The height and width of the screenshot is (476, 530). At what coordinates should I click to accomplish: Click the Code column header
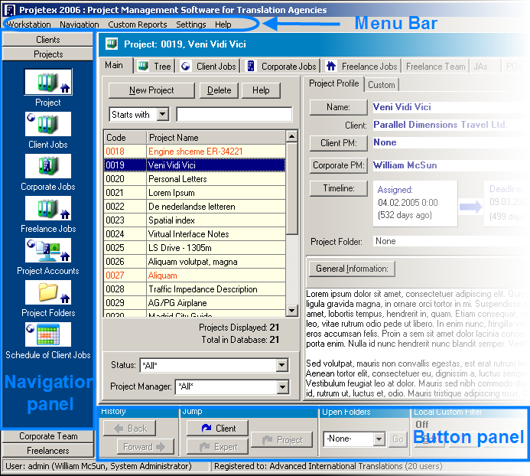(125, 138)
